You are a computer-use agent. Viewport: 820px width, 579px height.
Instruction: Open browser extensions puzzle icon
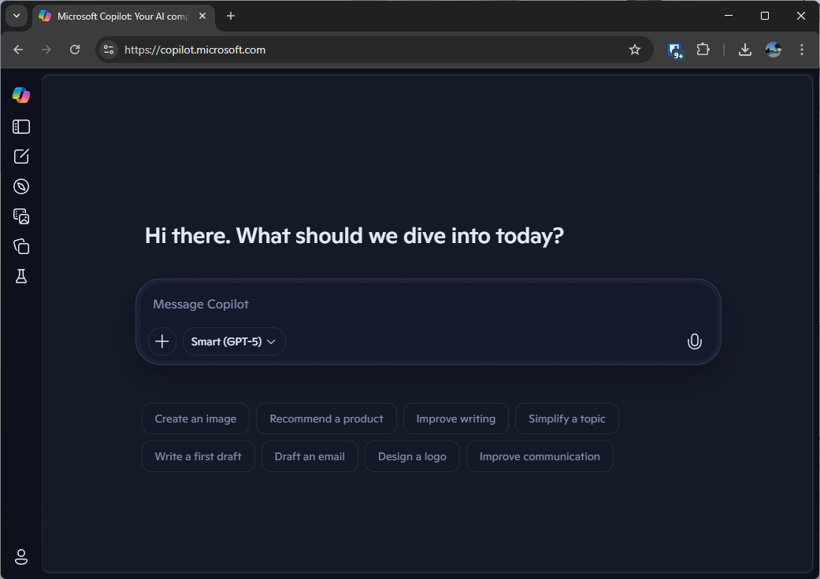tap(703, 49)
